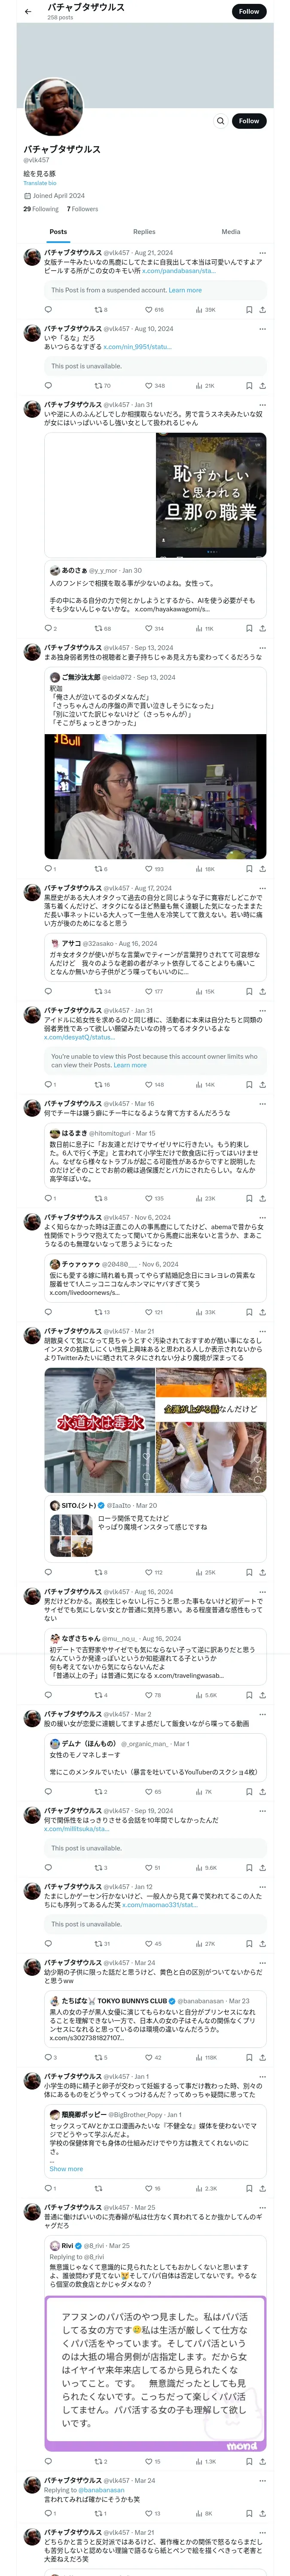Open more options on the Aug 10, 2024 post
This screenshot has width=290, height=2576.
(262, 329)
